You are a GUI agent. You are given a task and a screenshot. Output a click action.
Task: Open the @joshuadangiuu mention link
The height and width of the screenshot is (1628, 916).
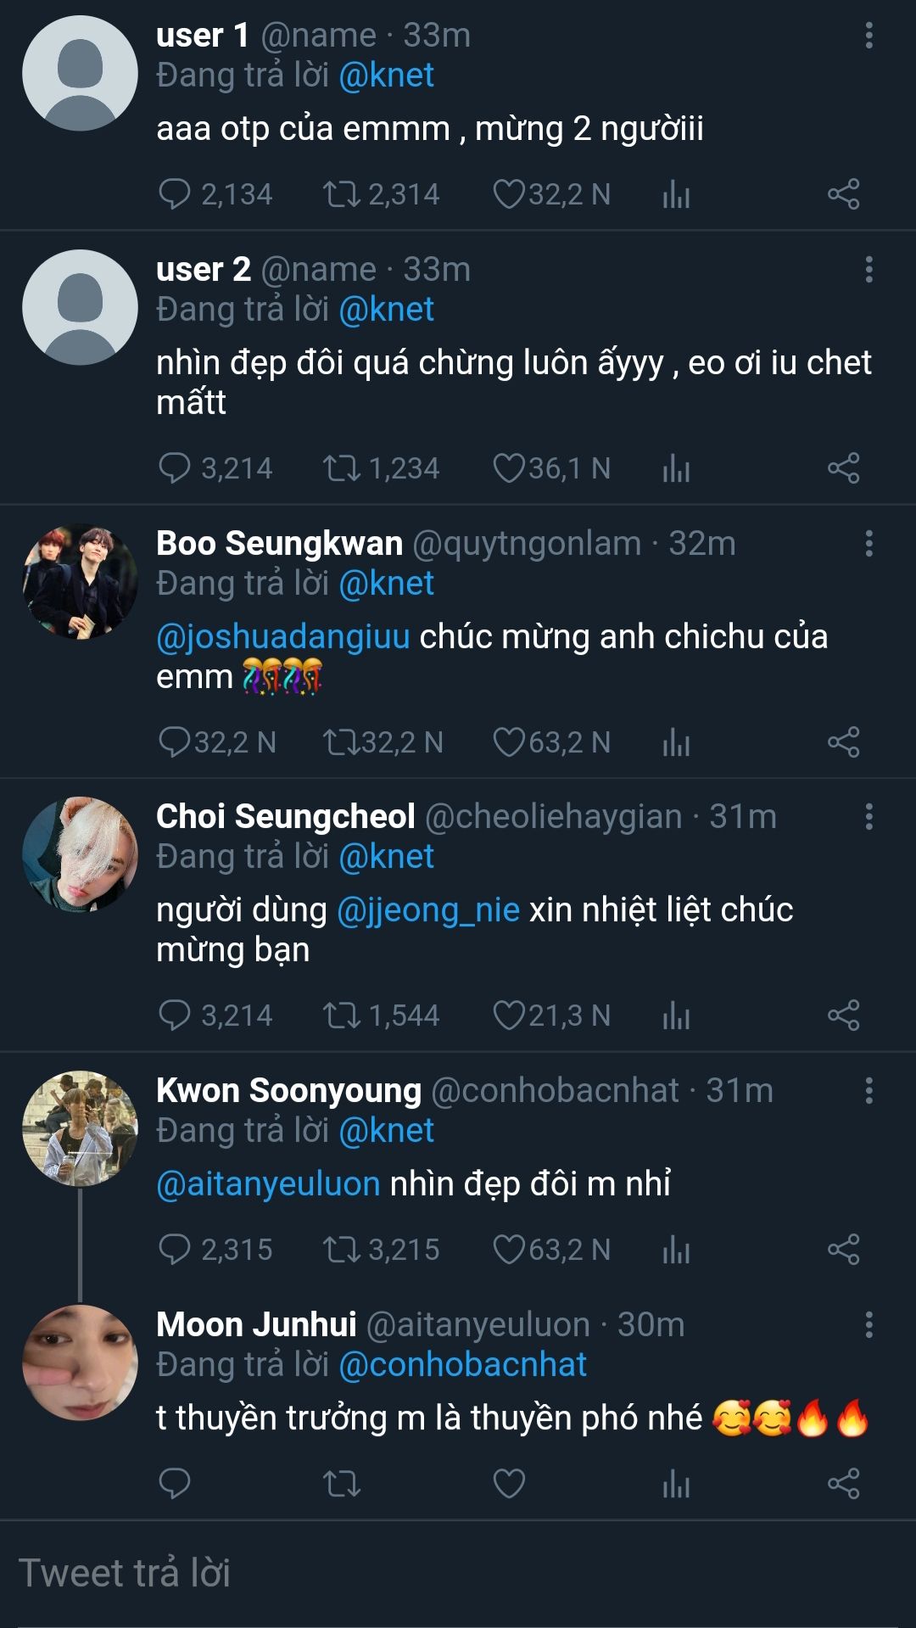[283, 636]
